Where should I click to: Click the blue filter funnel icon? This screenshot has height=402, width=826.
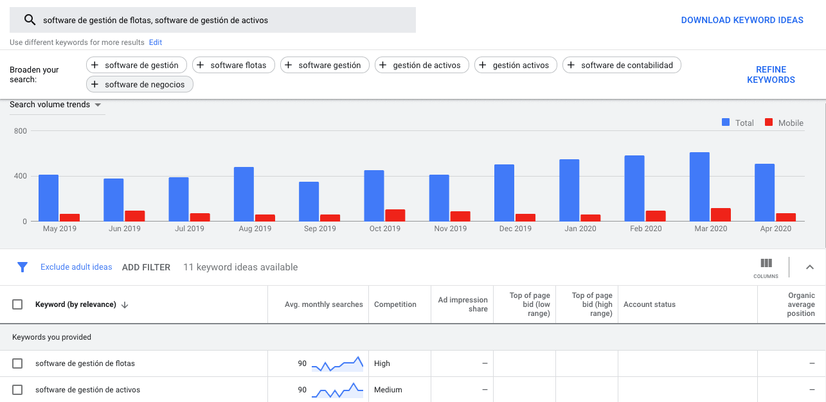(x=22, y=267)
